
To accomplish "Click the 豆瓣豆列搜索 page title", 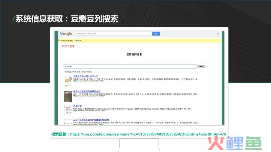I will [134, 54].
